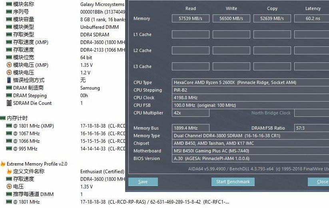Click the chip icon beside SDRAM Die Count
The width and height of the screenshot is (329, 208).
[x=9, y=103]
